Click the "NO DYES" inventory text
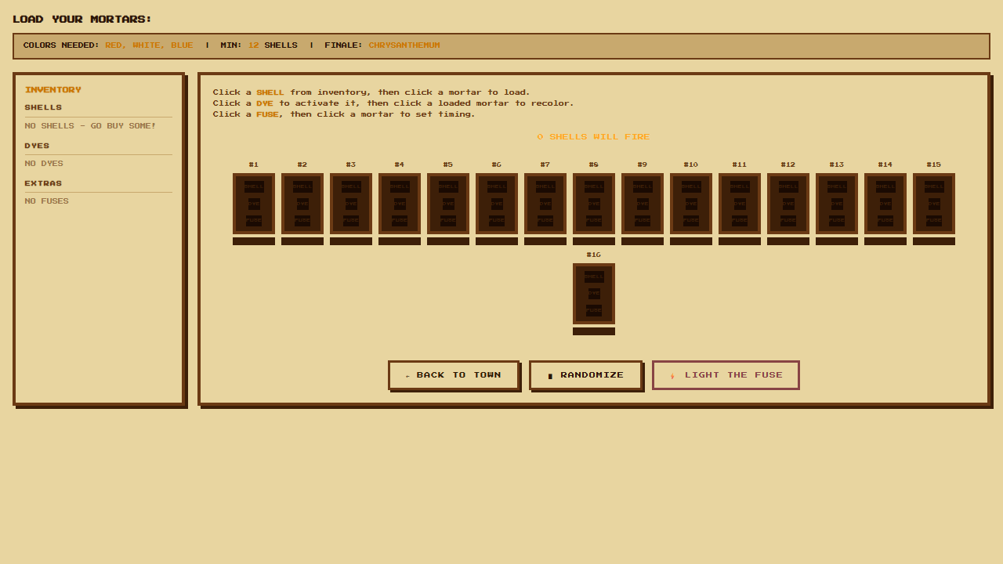The height and width of the screenshot is (564, 1003). click(x=44, y=164)
